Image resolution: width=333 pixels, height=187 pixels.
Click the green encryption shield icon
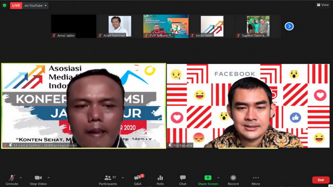[x=4, y=5]
